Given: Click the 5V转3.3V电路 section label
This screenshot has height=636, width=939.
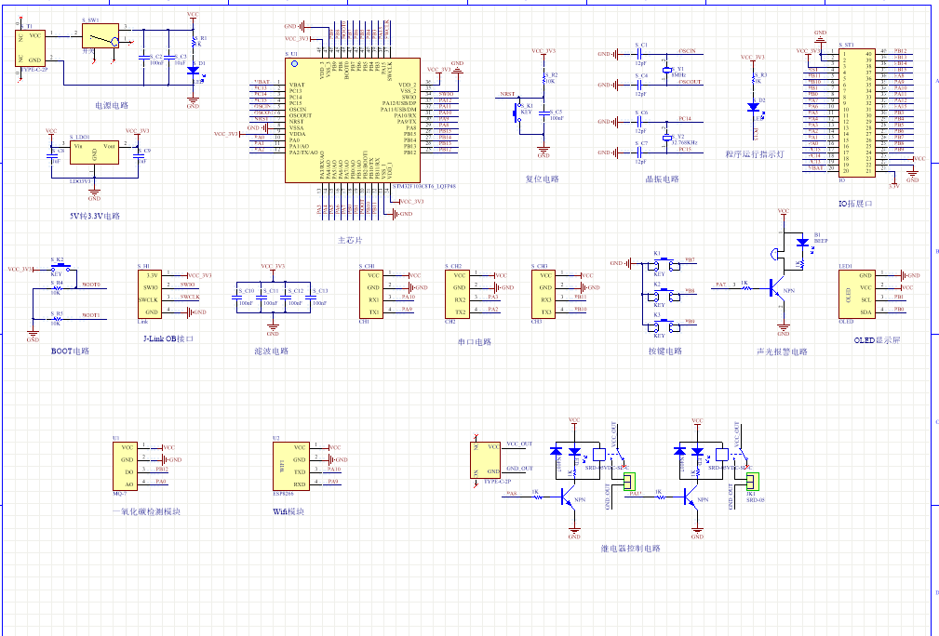Looking at the screenshot, I should (95, 216).
